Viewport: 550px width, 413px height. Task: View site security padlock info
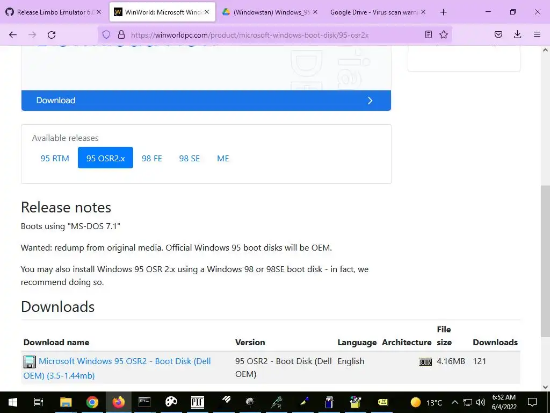pyautogui.click(x=121, y=35)
